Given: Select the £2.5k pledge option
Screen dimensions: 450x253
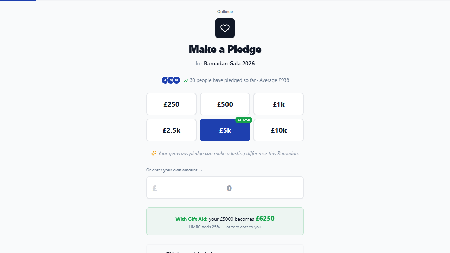Looking at the screenshot, I should [171, 130].
